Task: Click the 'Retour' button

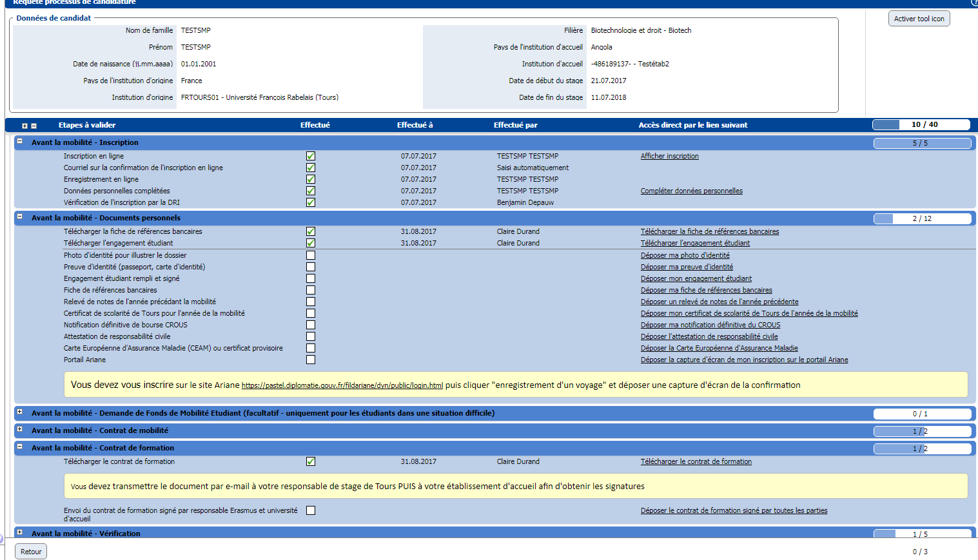Action: click(x=31, y=552)
